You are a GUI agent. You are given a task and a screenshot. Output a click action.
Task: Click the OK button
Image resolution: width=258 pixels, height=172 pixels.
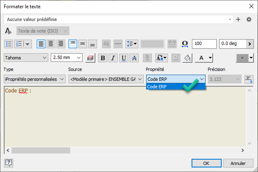point(206,163)
